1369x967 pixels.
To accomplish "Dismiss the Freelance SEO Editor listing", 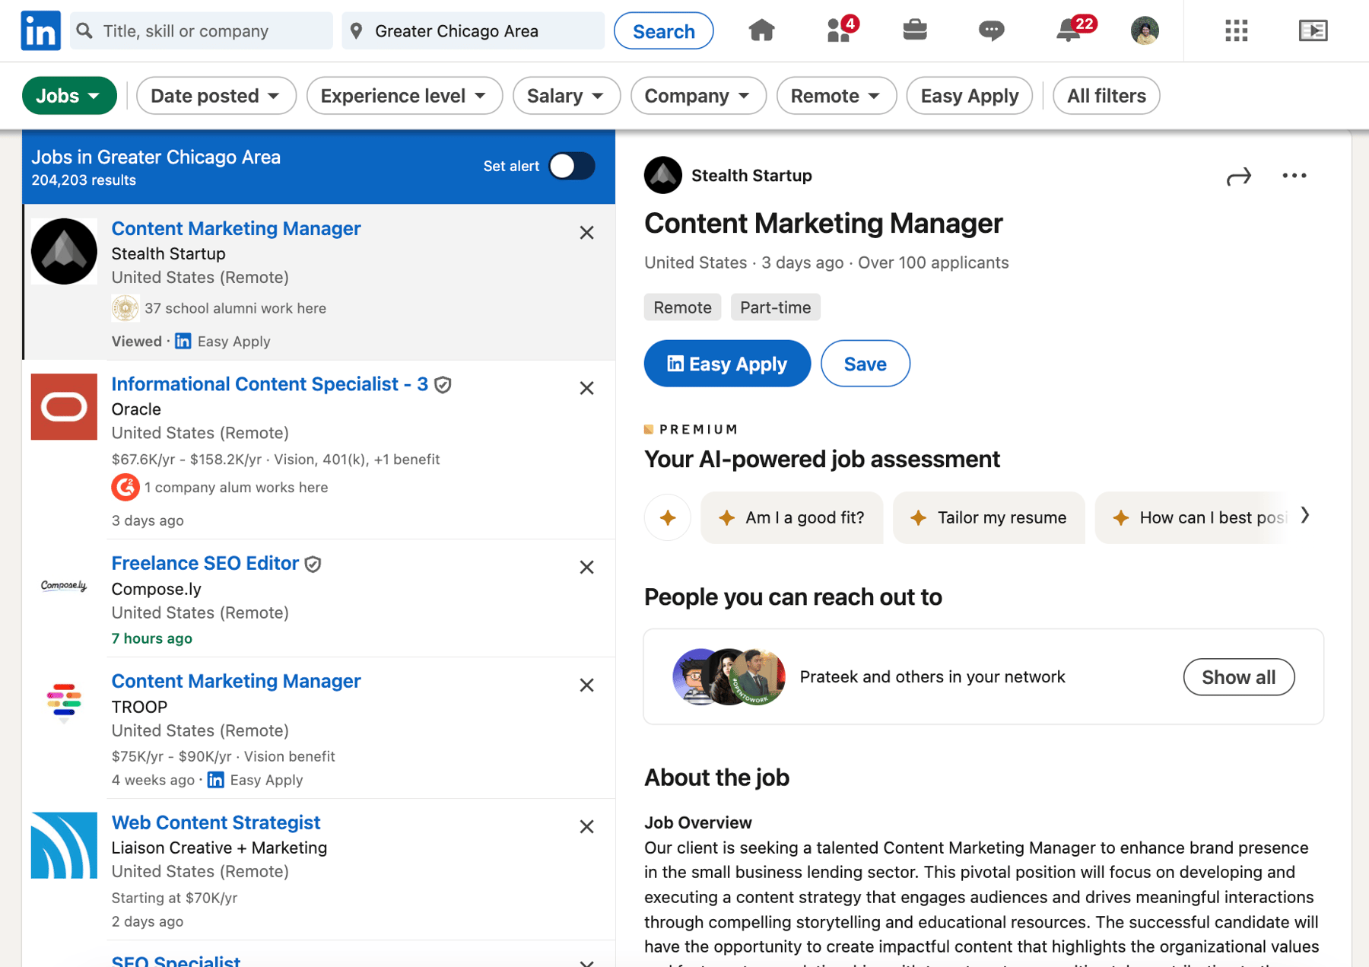I will point(586,568).
